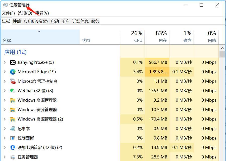Switch to the 性能 tab
226x161 pixels.
pyautogui.click(x=17, y=21)
